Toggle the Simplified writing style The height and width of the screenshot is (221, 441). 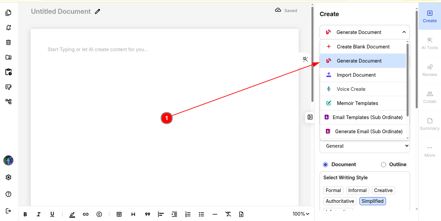pos(373,201)
